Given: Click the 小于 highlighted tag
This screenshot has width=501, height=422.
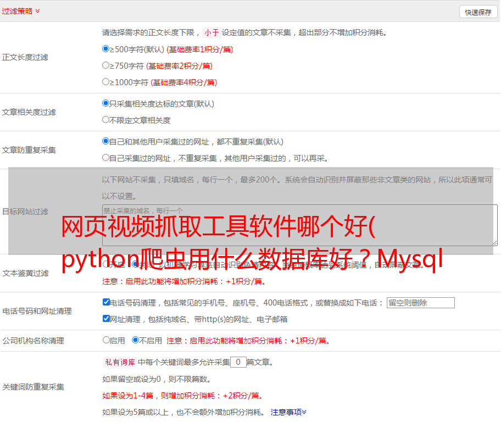Looking at the screenshot, I should pyautogui.click(x=211, y=32).
